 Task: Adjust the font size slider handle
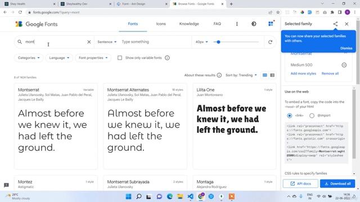pos(219,42)
